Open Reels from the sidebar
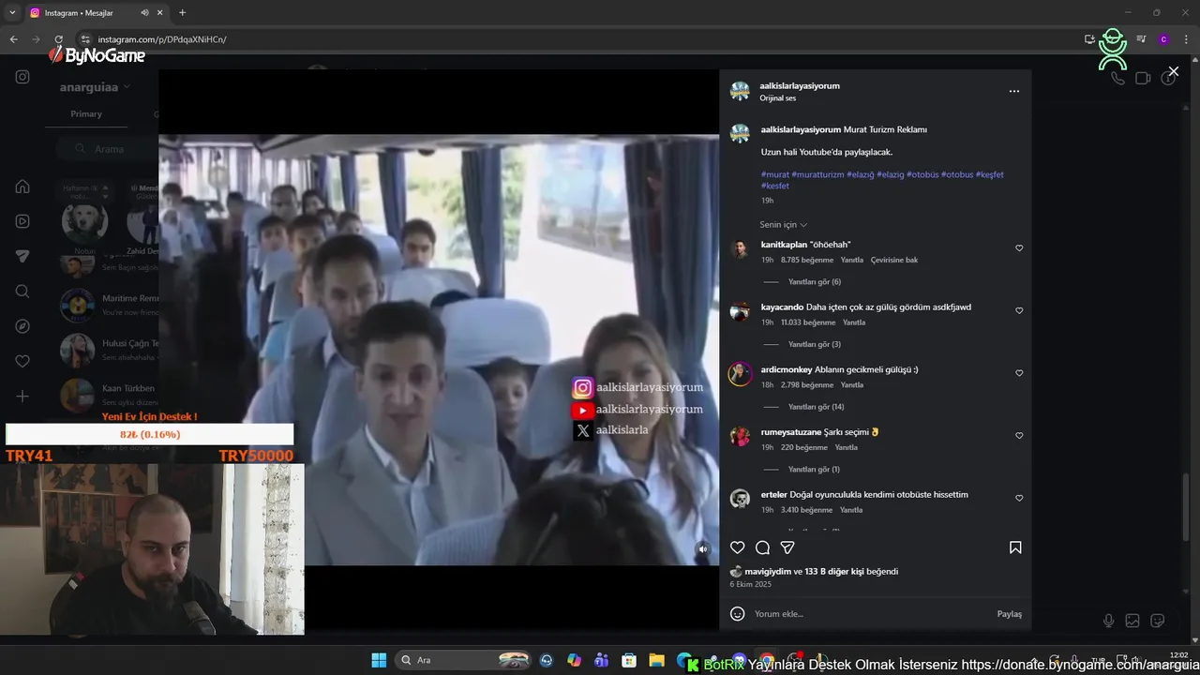 click(x=22, y=221)
